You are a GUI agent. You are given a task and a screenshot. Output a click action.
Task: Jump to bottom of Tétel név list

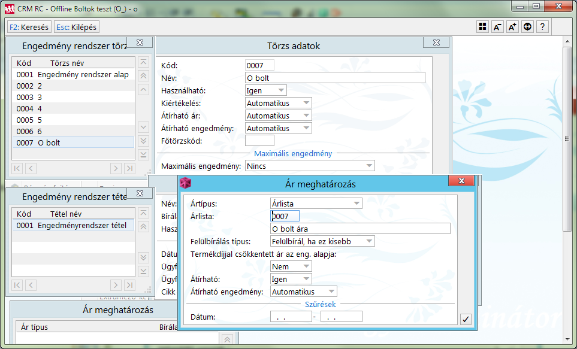[x=144, y=271]
